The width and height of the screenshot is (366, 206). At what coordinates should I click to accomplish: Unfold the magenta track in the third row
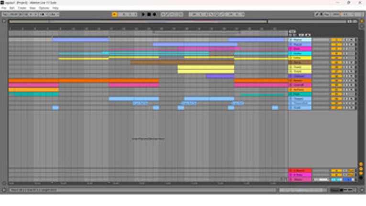click(x=291, y=49)
